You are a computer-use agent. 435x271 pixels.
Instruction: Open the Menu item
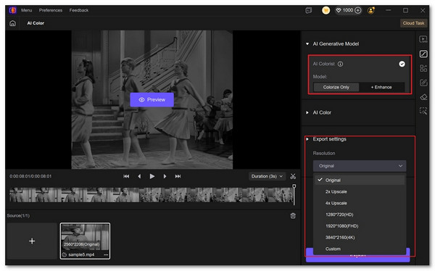coord(27,10)
